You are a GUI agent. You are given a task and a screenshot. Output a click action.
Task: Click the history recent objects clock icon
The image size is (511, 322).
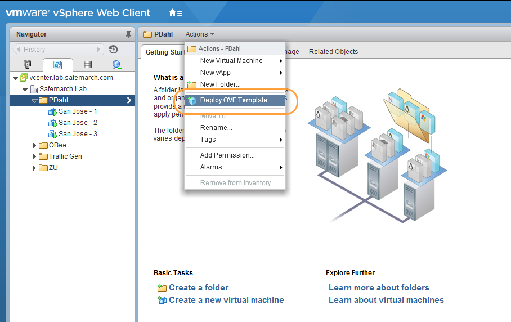(x=113, y=50)
